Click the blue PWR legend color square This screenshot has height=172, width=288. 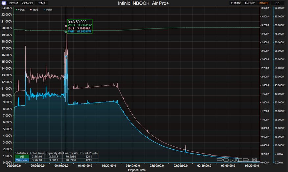click(x=45, y=10)
